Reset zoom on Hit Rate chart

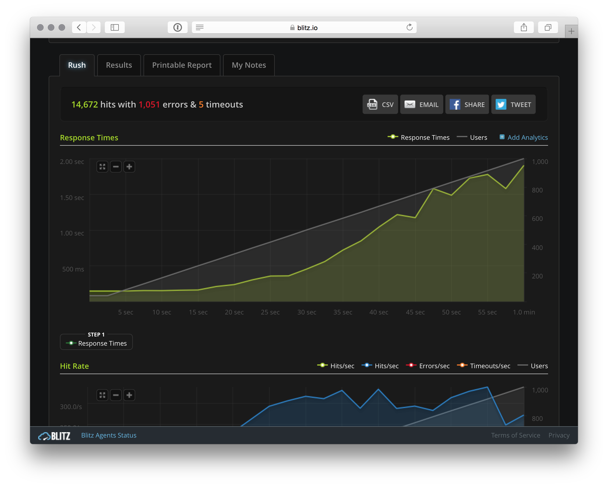click(x=102, y=395)
